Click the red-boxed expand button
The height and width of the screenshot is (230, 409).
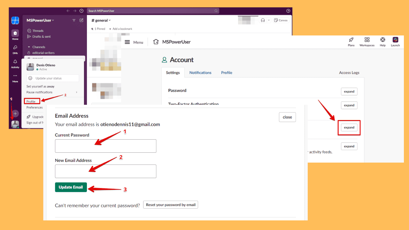(349, 127)
